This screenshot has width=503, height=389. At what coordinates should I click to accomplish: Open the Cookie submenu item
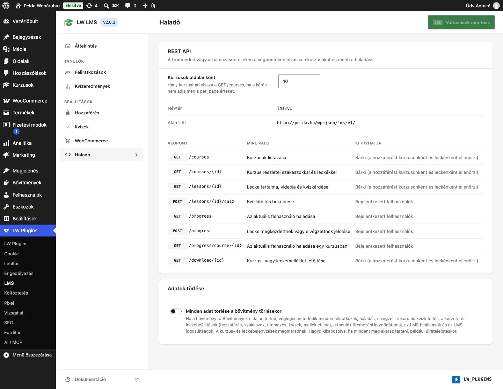pos(12,254)
